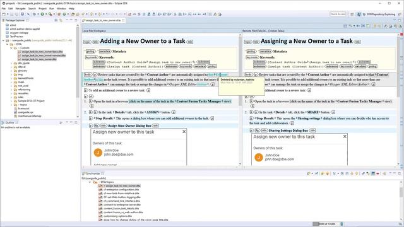Viewport: 404px width, 227px height.
Task: Minimize the Package Explorer view
Action: [x=71, y=20]
